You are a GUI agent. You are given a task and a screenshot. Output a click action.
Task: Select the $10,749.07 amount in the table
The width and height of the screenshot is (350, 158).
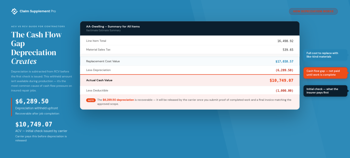coord(282,80)
